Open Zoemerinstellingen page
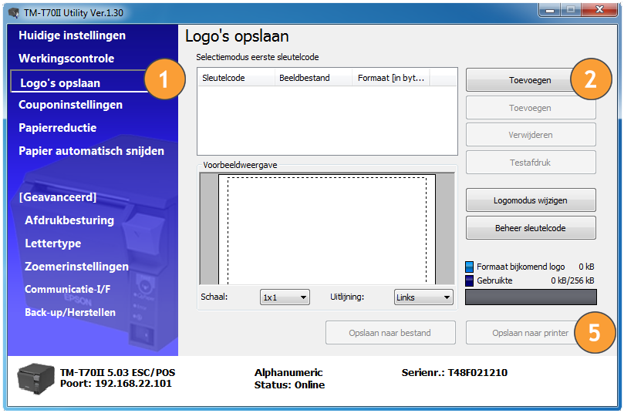Screen dimensions: 624x413 coord(76,267)
